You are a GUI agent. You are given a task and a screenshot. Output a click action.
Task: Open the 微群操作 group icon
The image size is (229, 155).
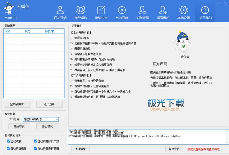pos(81,10)
